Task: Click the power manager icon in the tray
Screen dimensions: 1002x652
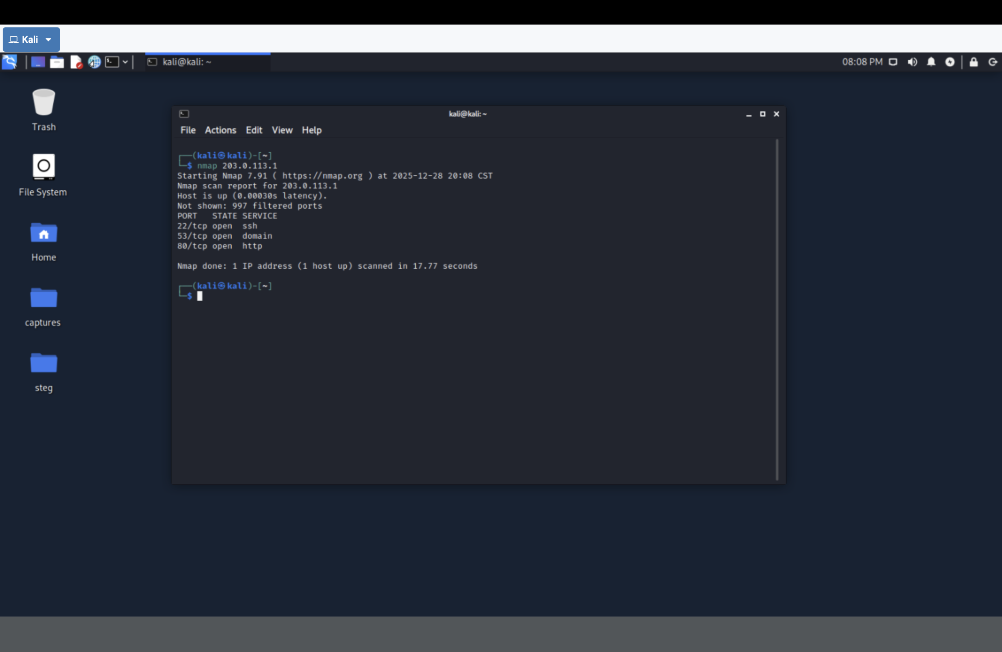Action: pos(950,62)
